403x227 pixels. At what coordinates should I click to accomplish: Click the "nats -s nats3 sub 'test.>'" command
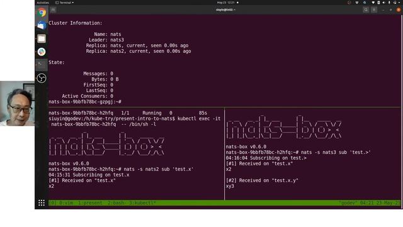336,153
